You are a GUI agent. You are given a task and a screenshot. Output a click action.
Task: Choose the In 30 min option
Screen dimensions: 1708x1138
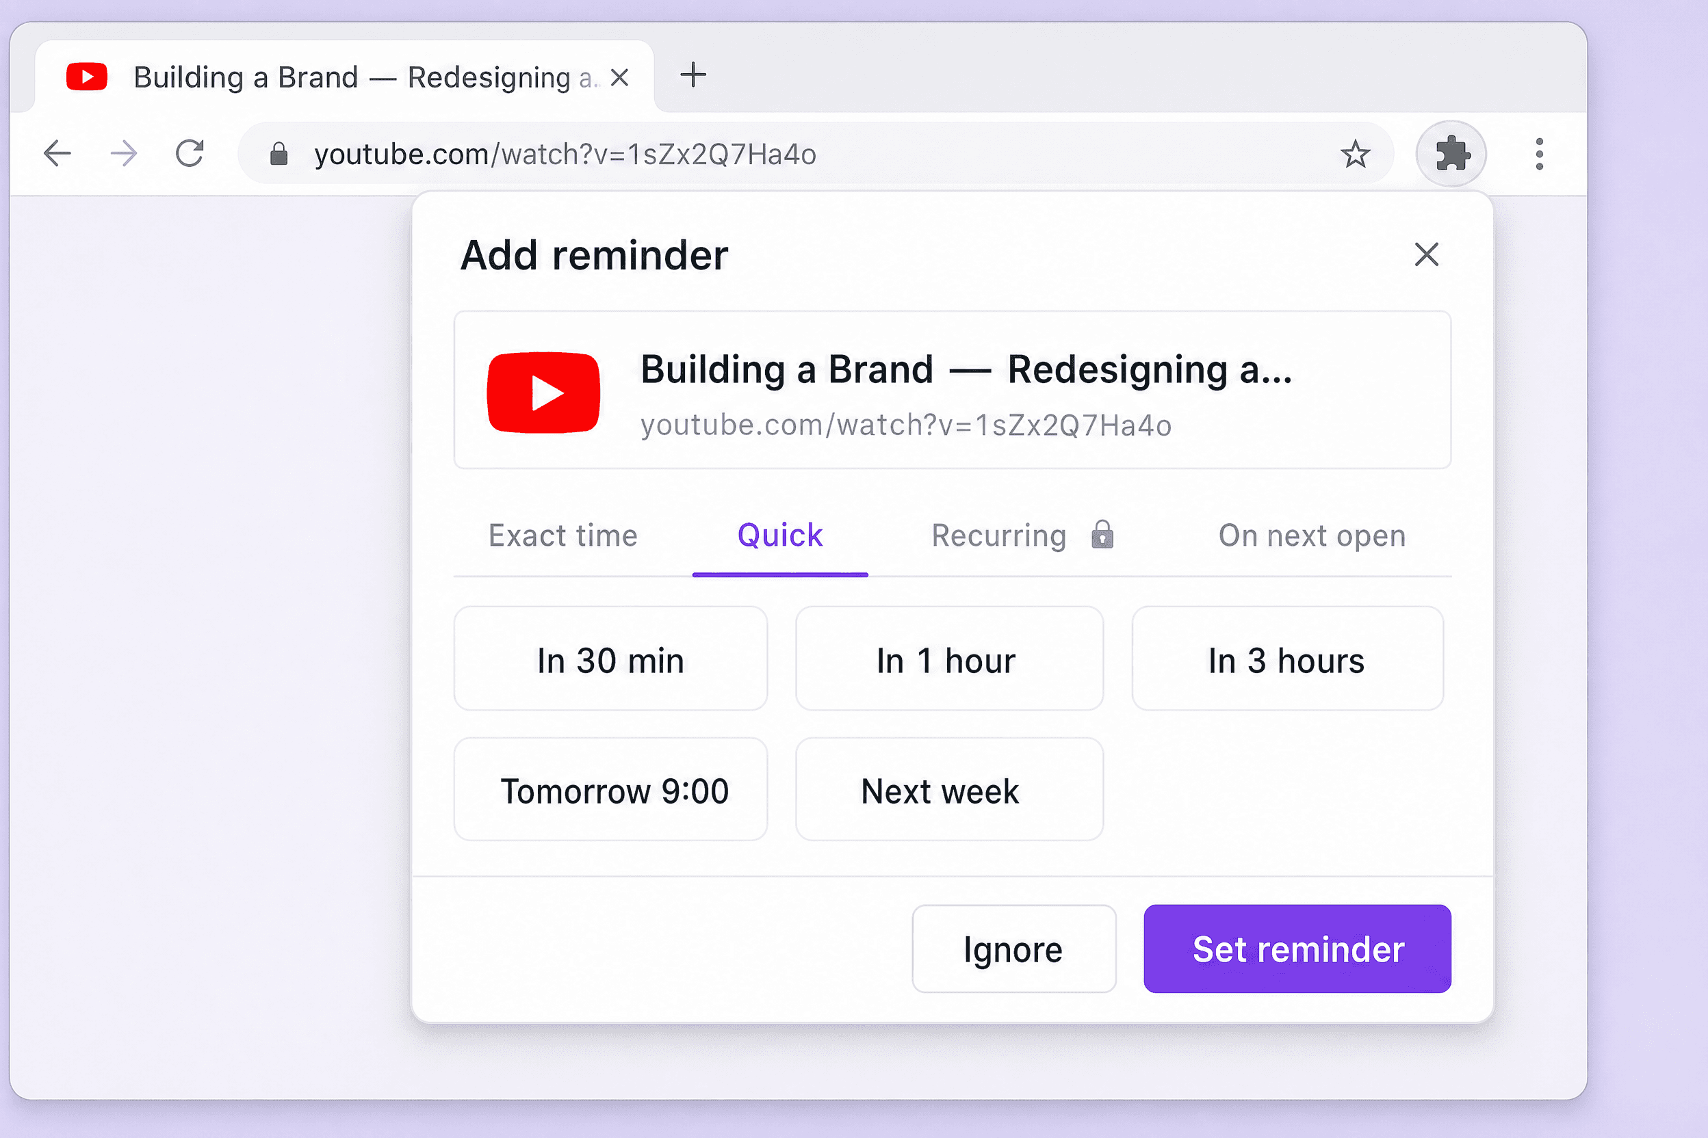point(610,659)
